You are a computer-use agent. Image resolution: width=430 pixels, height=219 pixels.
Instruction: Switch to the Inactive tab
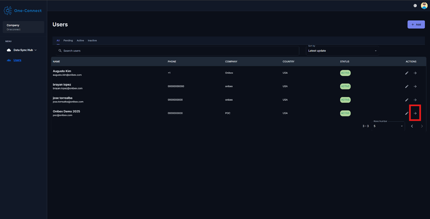92,41
